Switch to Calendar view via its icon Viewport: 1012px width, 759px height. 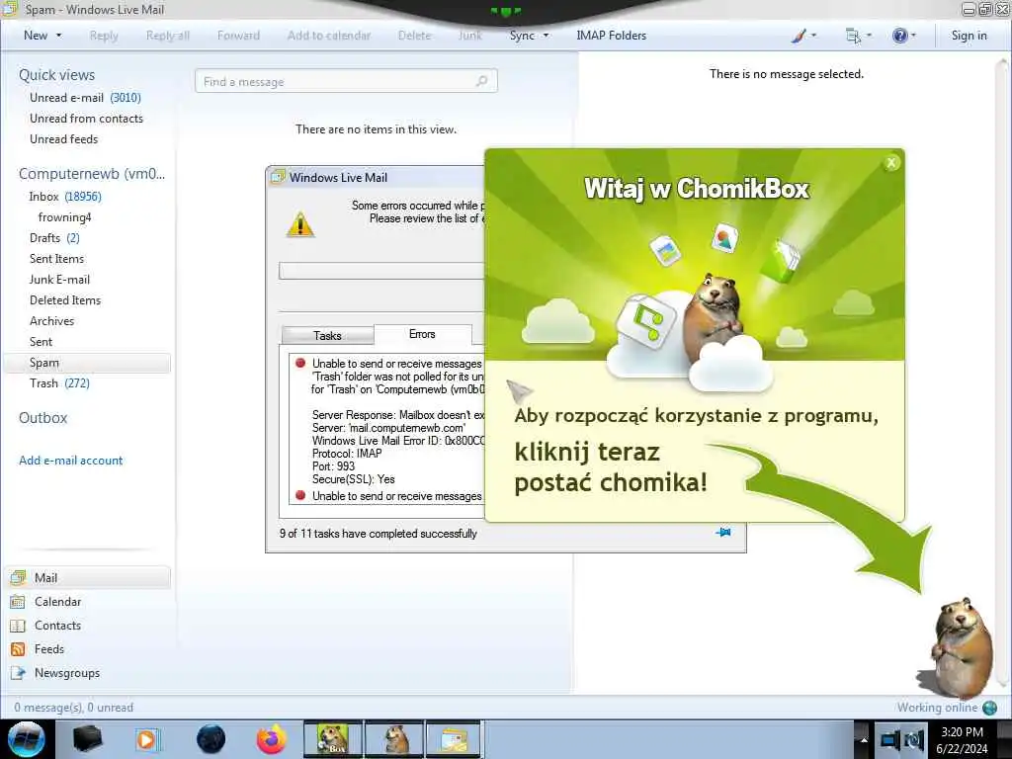click(18, 602)
